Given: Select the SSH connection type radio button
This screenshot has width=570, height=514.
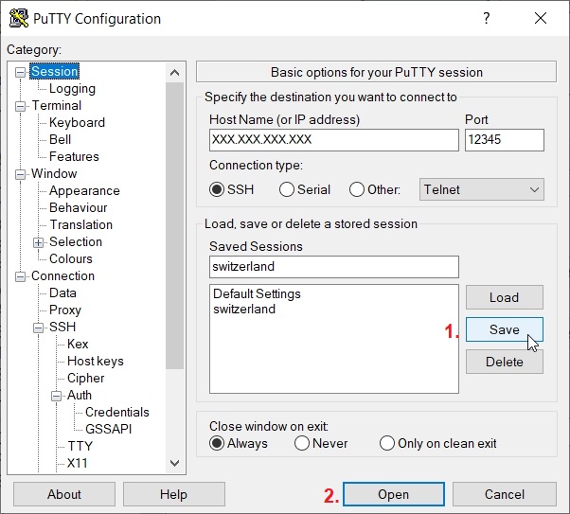Looking at the screenshot, I should click(x=218, y=189).
